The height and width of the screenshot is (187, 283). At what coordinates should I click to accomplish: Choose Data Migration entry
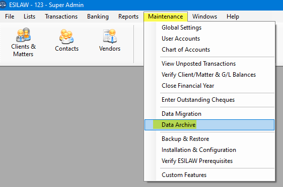click(x=209, y=114)
